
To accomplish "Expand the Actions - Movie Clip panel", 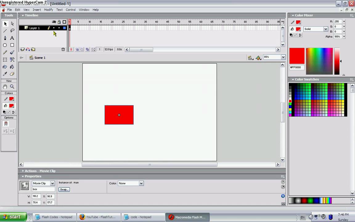I will click(x=23, y=171).
